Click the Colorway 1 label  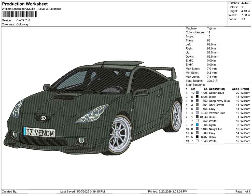click(23, 24)
